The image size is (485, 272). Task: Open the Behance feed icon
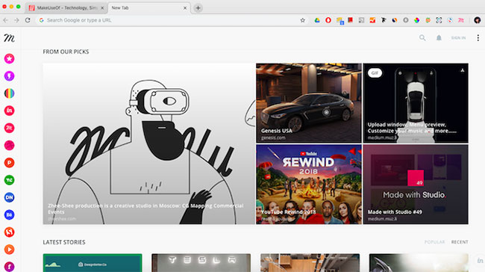tap(9, 214)
